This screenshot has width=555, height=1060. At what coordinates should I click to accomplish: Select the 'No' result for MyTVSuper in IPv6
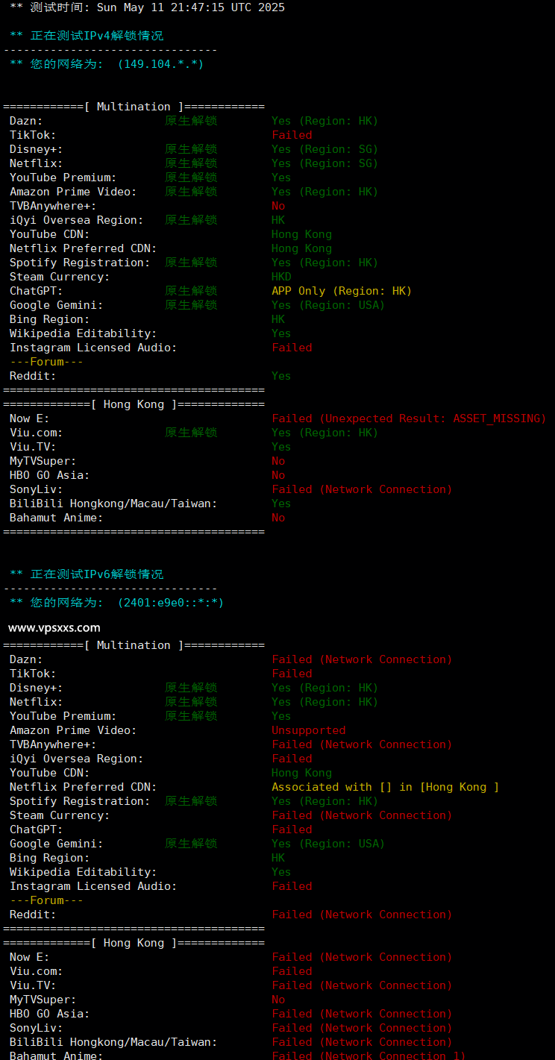pos(278,1000)
